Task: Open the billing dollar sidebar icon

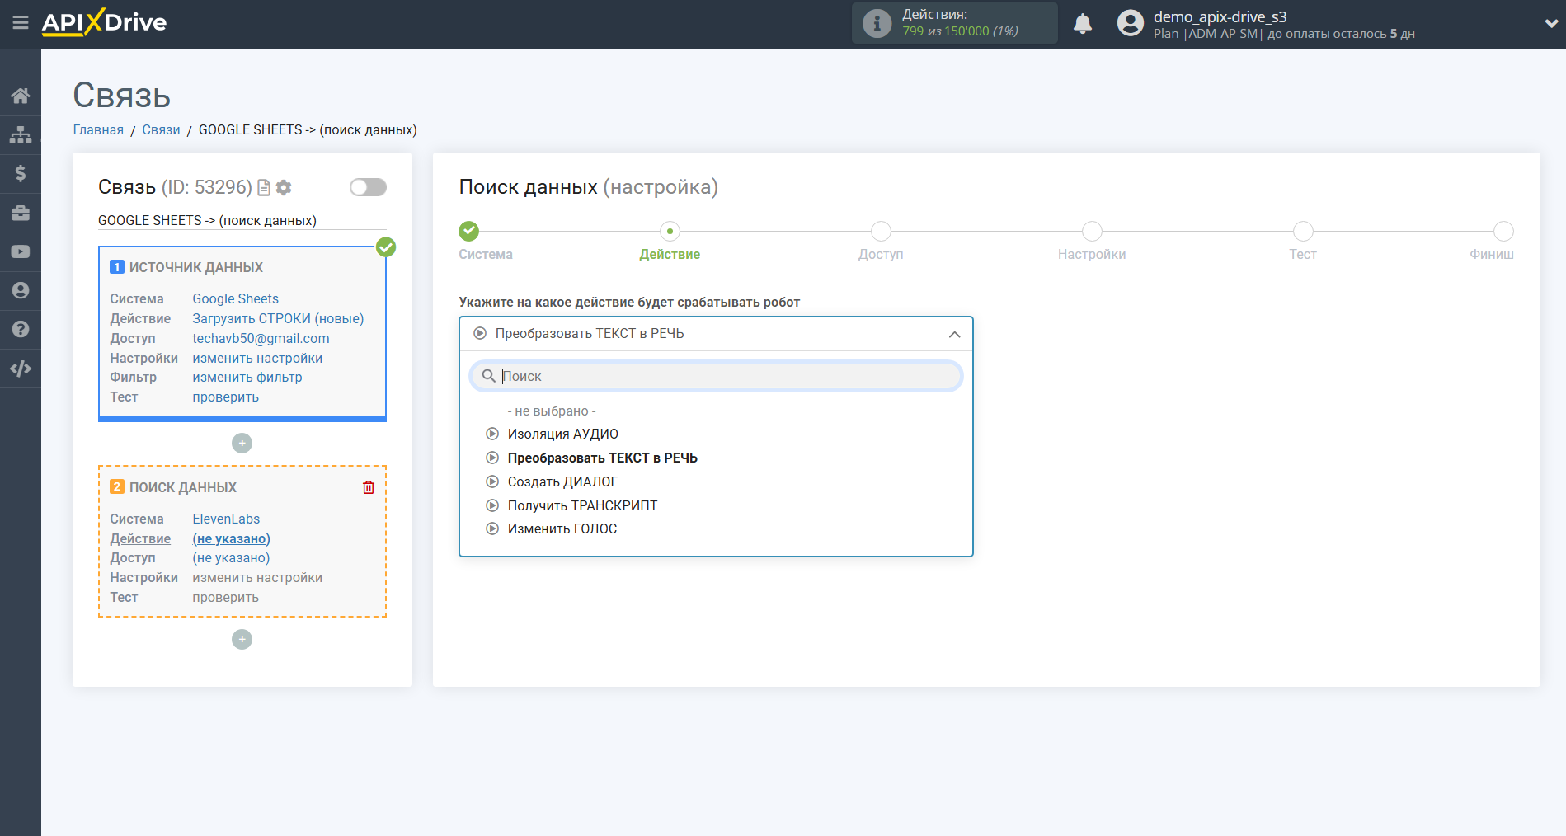Action: 21,173
